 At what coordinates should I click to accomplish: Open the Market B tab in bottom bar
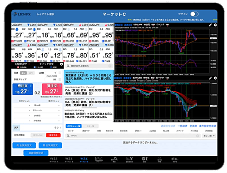[69, 159]
